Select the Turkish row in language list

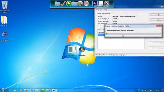click(x=101, y=35)
